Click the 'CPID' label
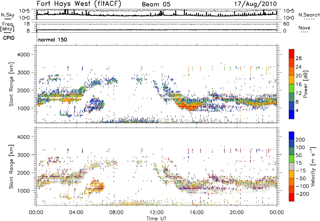The width and height of the screenshot is (320, 221). 9,38
